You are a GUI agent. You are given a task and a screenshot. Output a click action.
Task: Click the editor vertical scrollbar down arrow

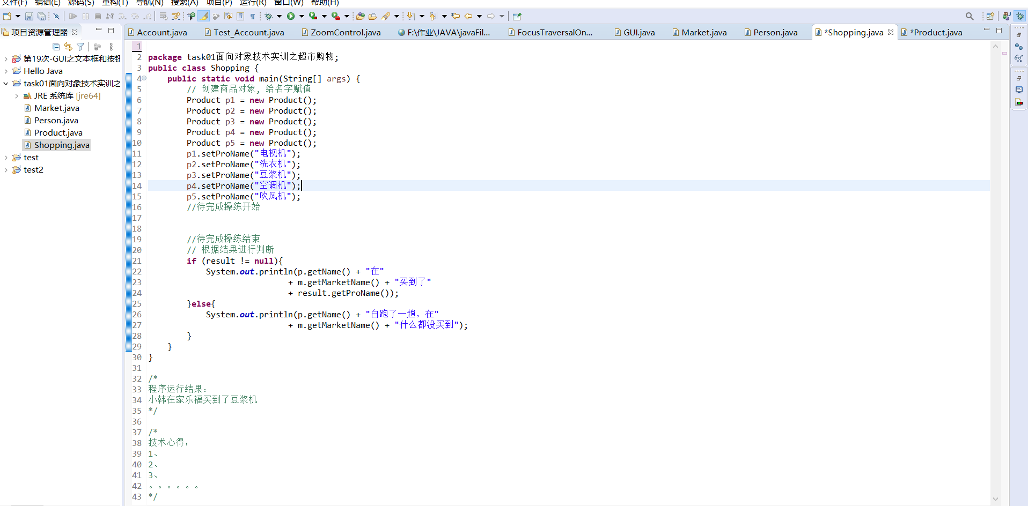pos(995,499)
